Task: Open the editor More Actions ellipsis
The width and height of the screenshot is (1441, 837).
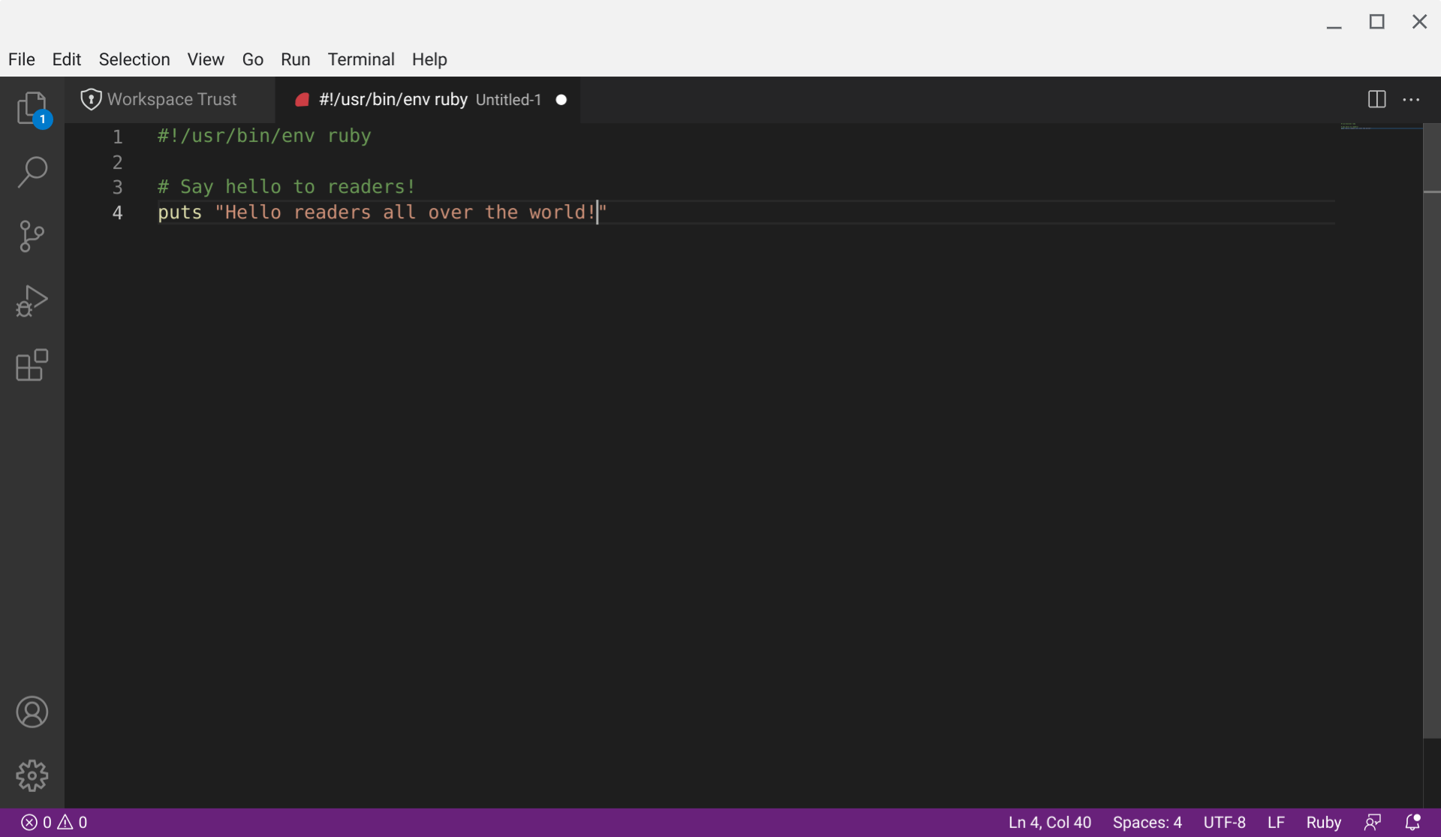Action: tap(1411, 99)
